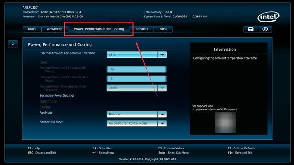Image resolution: width=294 pixels, height=165 pixels.
Task: Click the Performance submenu link
Action: click(48, 101)
